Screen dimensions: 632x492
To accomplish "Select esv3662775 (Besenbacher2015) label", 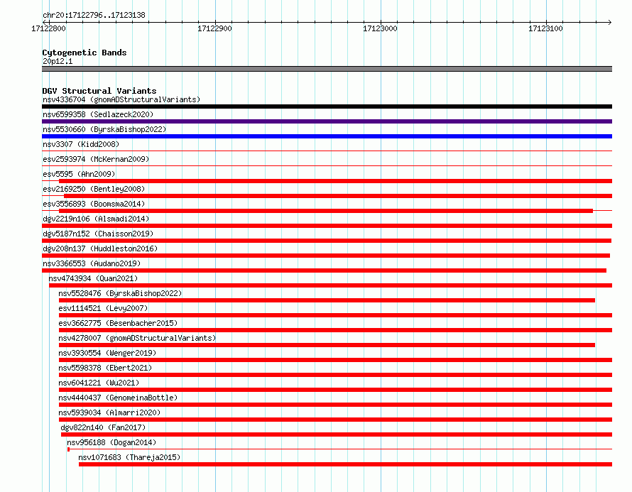I will [x=118, y=323].
